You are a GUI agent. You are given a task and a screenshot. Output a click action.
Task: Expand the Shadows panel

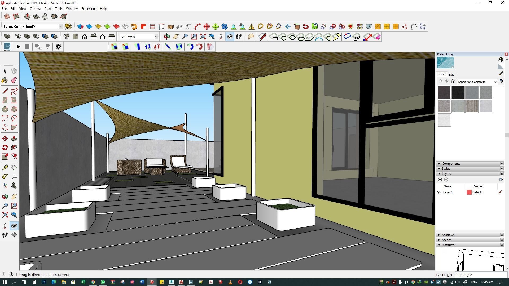pyautogui.click(x=448, y=235)
